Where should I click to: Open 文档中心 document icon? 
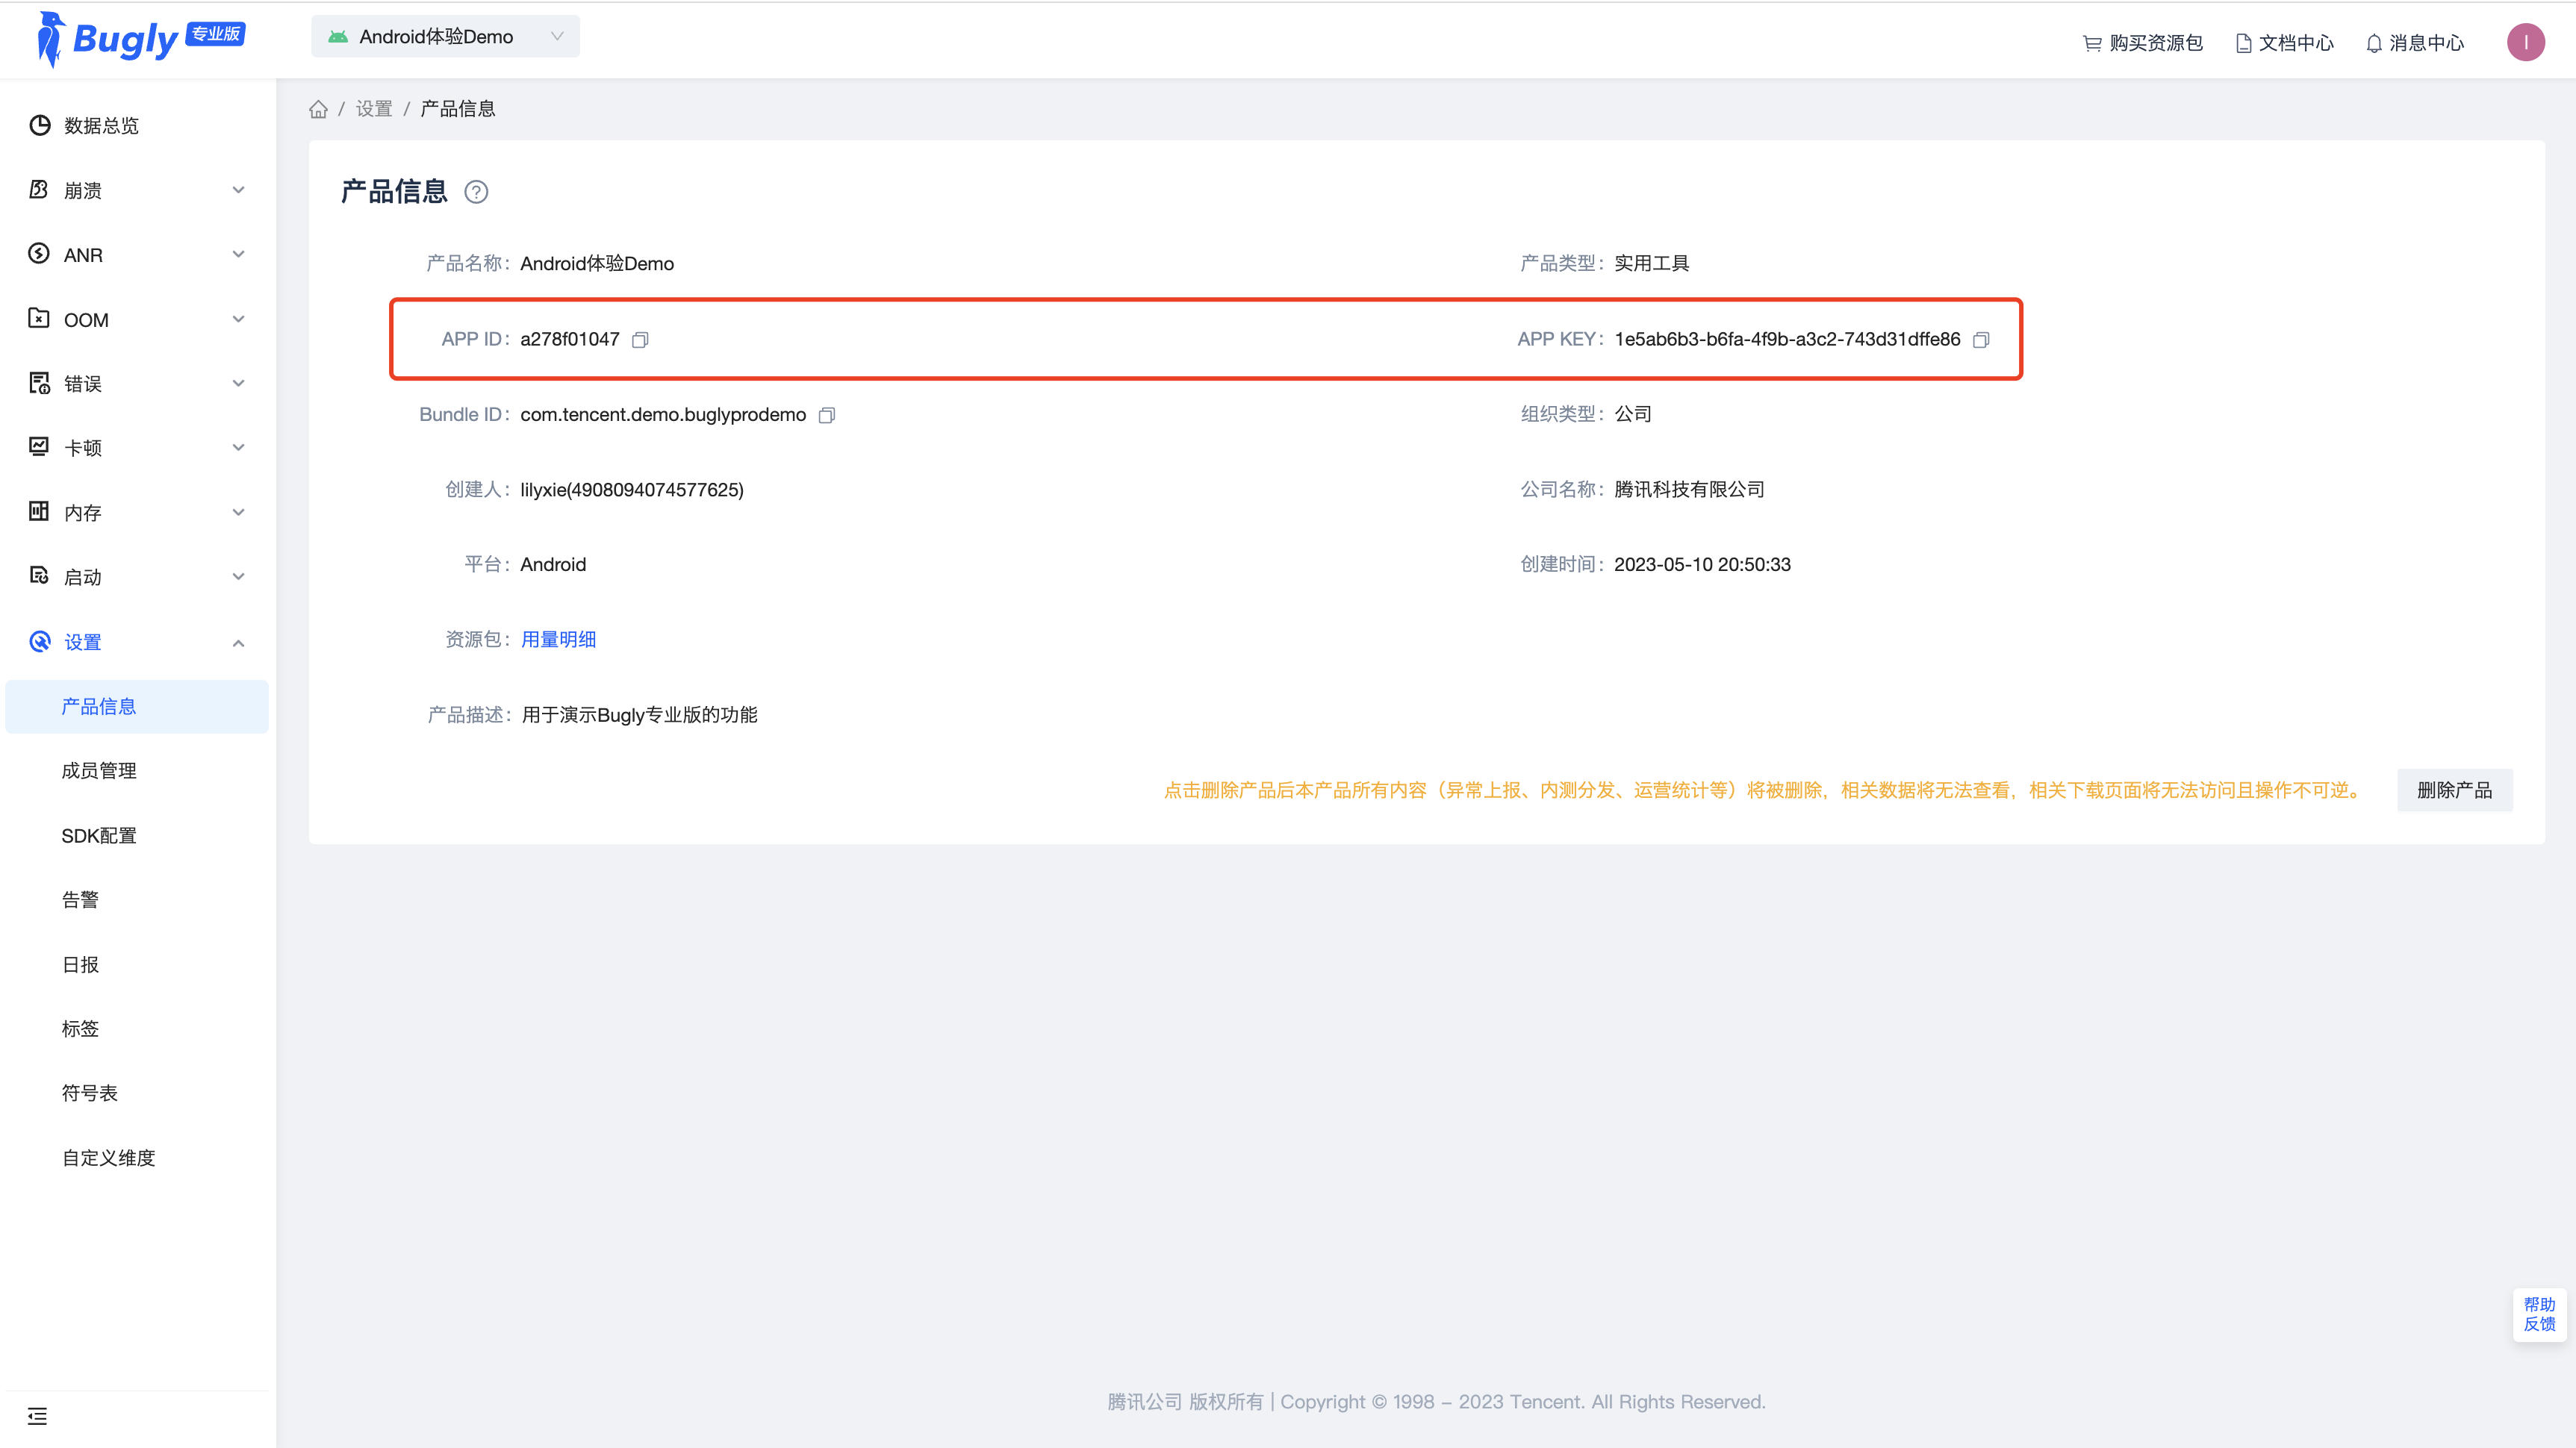[x=2243, y=43]
